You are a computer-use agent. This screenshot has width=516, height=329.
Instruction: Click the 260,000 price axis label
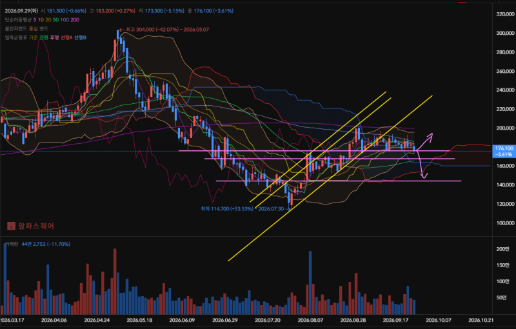coord(505,71)
